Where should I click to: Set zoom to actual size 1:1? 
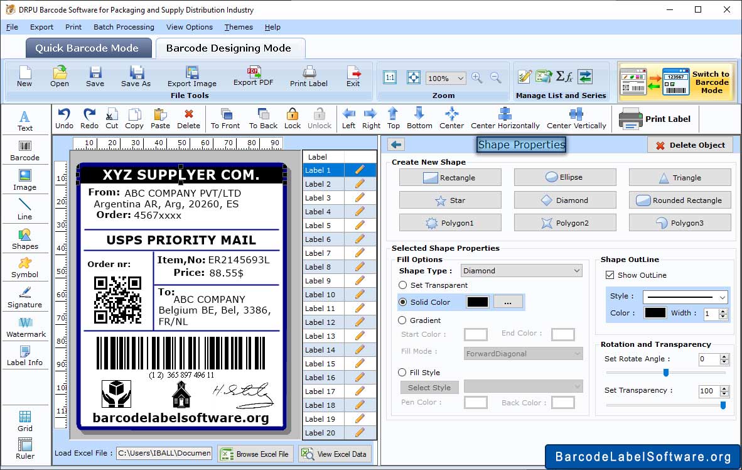(390, 77)
